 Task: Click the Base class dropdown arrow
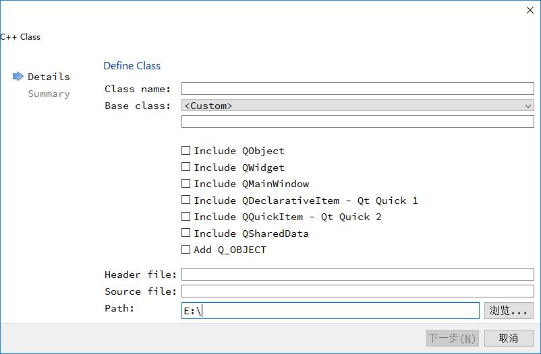[x=528, y=106]
